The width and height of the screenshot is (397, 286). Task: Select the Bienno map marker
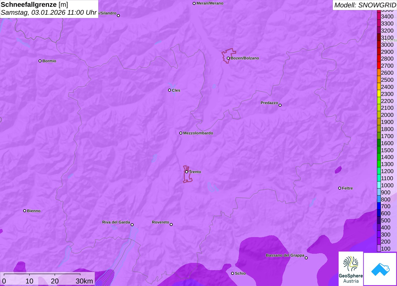tap(25, 211)
